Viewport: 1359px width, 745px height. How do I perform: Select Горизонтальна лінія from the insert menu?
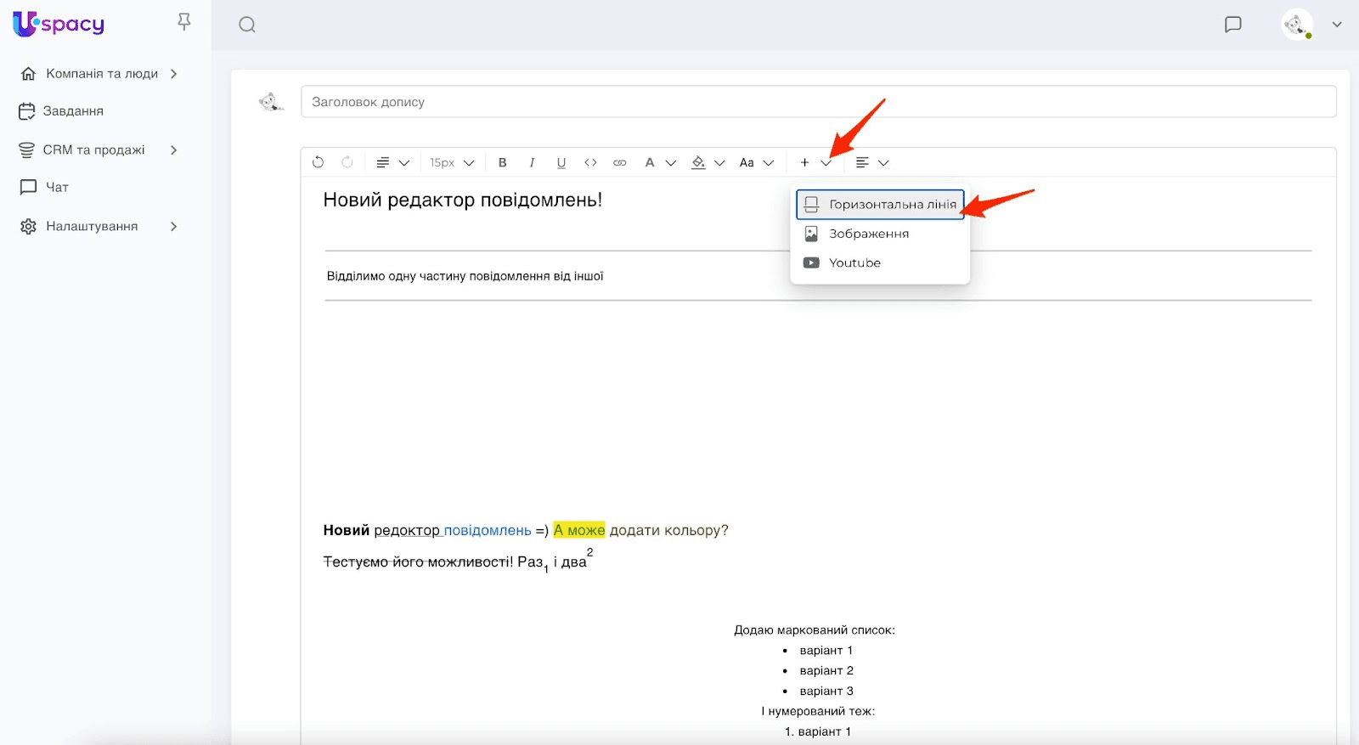[x=880, y=205]
